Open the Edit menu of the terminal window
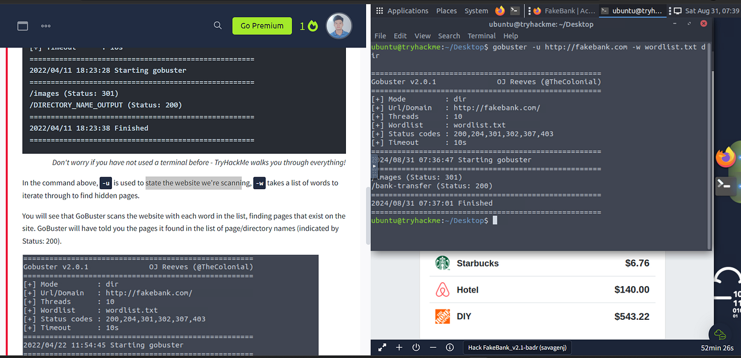The image size is (741, 358). tap(400, 35)
